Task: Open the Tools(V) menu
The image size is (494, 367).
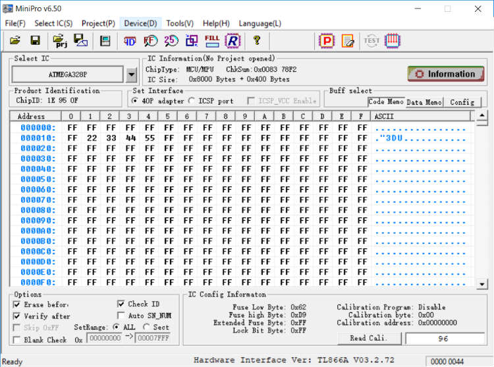Action: click(x=180, y=24)
